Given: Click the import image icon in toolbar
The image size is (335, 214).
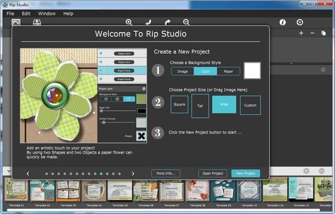Looking at the screenshot, I should tap(16, 22).
